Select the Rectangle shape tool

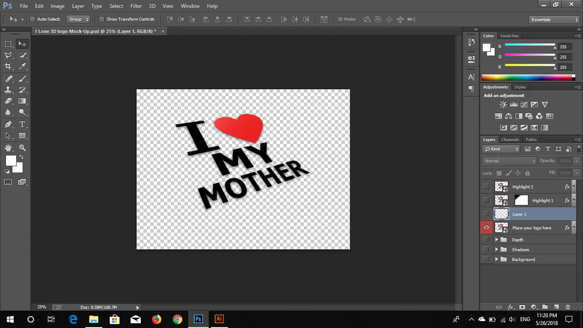tap(22, 136)
